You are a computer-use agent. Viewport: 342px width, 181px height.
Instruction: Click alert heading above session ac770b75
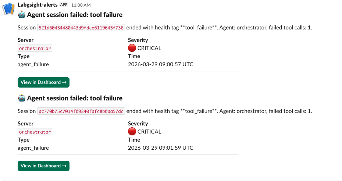point(75,98)
